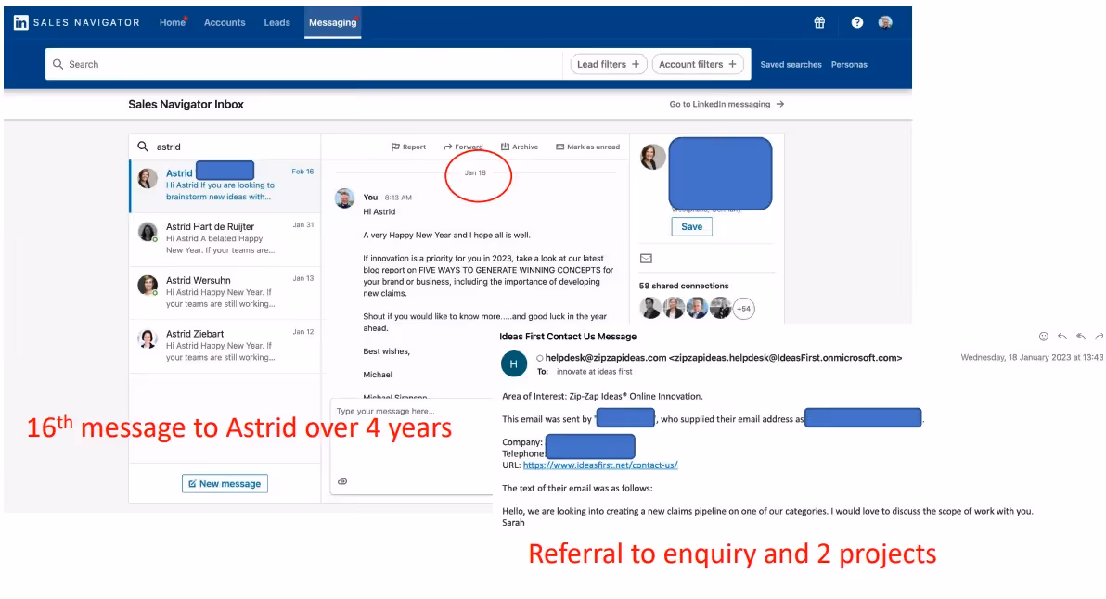The image size is (1106, 599).
Task: Go to LinkedIn messaging link
Action: tap(727, 104)
